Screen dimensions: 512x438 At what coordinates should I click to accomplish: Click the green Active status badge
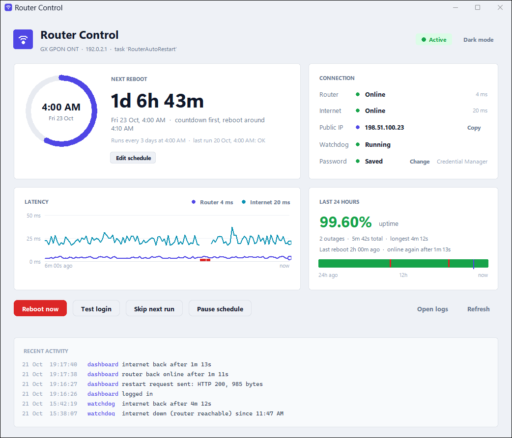click(x=434, y=39)
